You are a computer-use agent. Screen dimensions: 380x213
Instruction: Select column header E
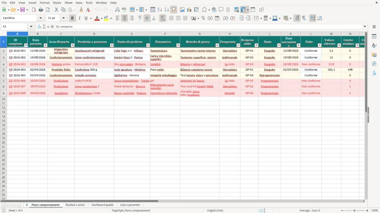[x=132, y=34]
